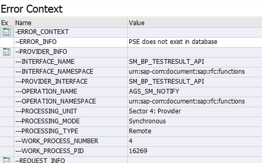
Task: Click the INTERFACE_NAME value SM_BP_TESTRESULT_API
Action: [x=166, y=62]
